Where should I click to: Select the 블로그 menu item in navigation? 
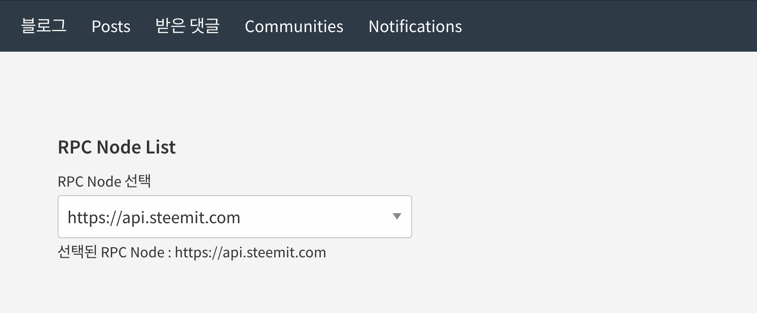tap(44, 26)
